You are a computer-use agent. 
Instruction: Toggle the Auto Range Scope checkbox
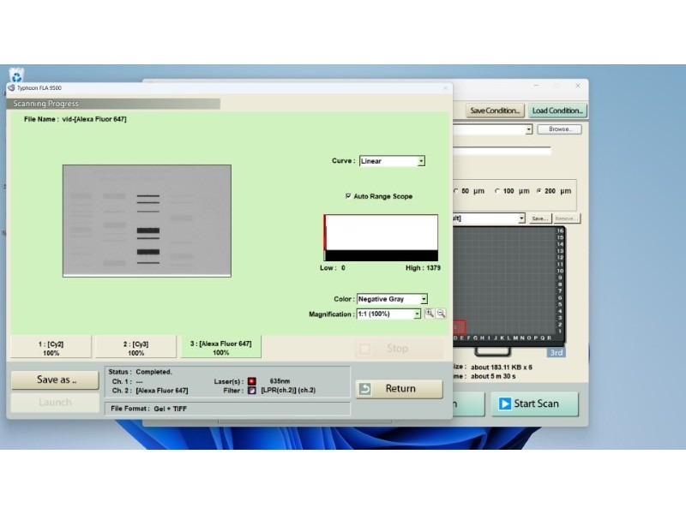348,196
